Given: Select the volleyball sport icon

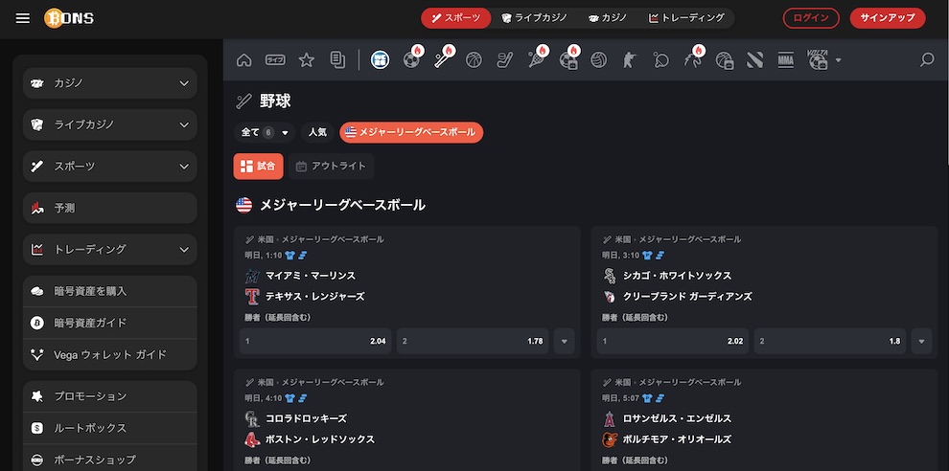Looking at the screenshot, I should (598, 60).
